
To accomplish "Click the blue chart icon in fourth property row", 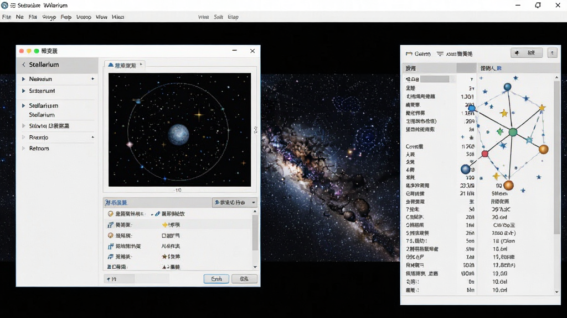I will (x=111, y=246).
